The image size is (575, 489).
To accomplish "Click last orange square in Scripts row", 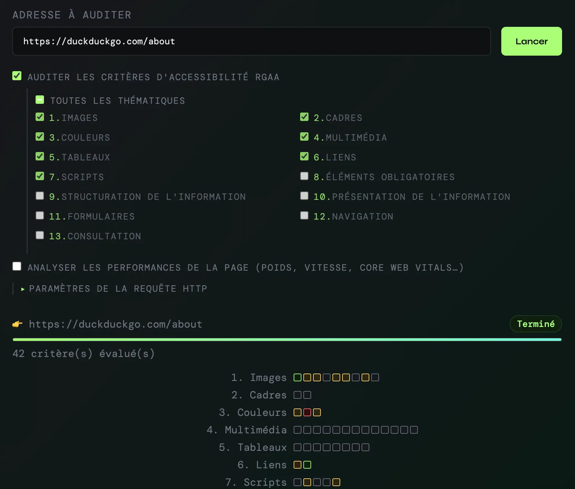I will point(336,482).
